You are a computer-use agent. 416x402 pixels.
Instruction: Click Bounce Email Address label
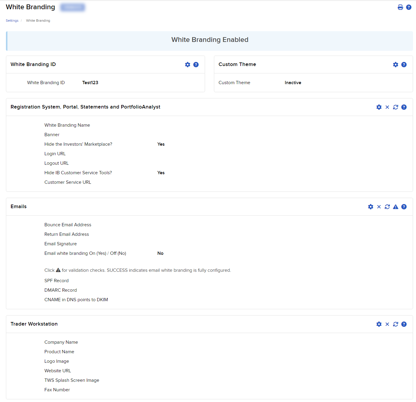click(x=68, y=225)
